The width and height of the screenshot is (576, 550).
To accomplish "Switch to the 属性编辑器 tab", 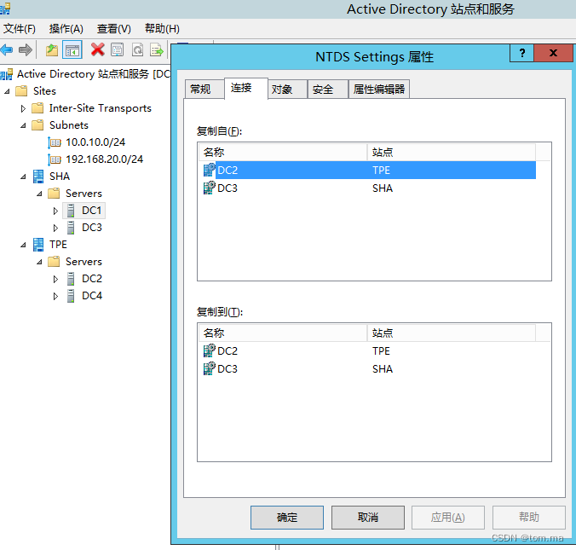I will 378,89.
